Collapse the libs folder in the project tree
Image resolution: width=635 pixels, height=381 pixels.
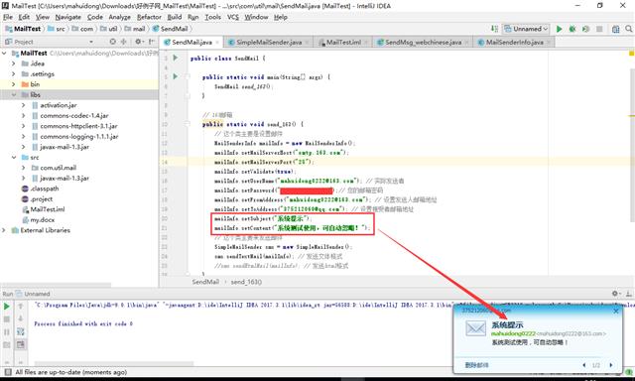[14, 94]
